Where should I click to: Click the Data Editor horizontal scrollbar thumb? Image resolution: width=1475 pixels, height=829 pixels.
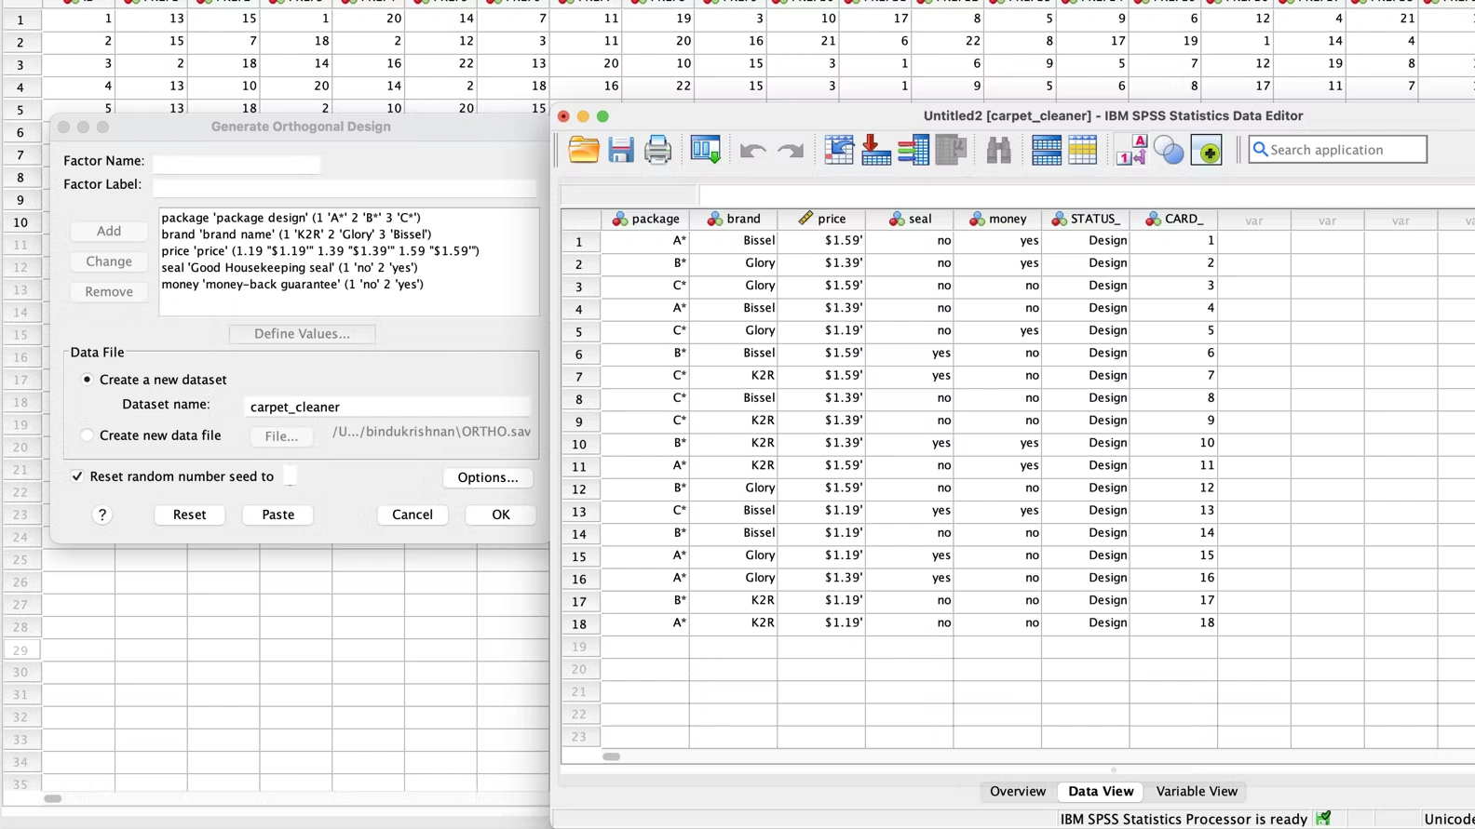pos(612,757)
